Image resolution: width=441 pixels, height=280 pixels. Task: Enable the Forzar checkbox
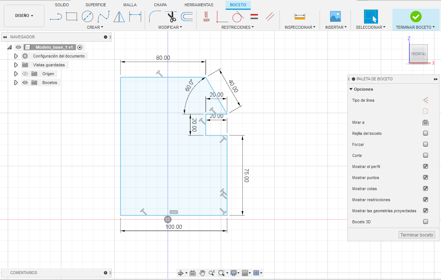426,144
